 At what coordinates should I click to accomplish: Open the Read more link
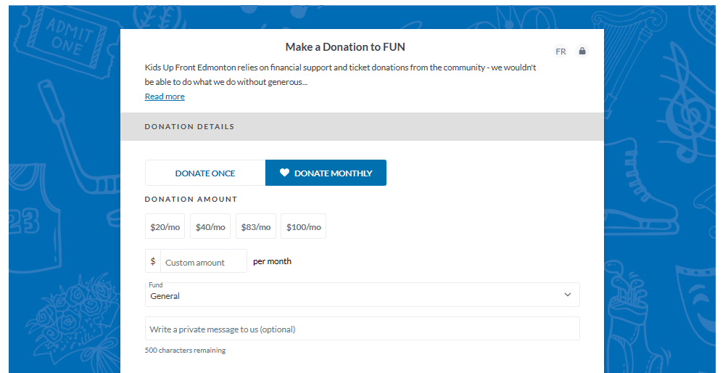click(x=165, y=97)
